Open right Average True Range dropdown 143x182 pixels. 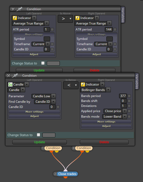coord(109,23)
